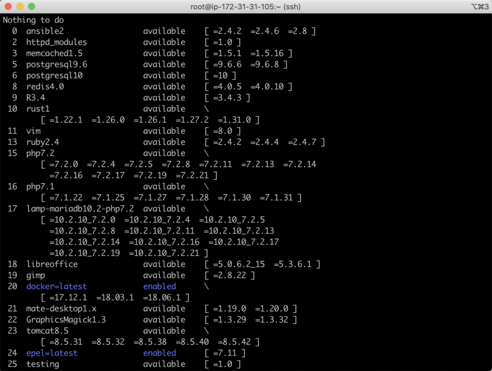Click 'enabled' status on the epel row

coord(160,353)
